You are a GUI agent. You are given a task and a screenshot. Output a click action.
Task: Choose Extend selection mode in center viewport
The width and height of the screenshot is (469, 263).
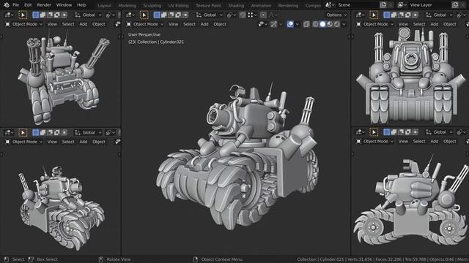(x=164, y=15)
